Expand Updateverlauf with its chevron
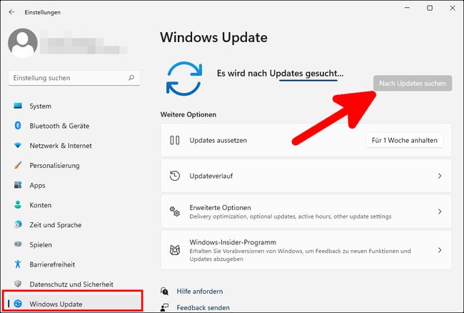 [440, 176]
